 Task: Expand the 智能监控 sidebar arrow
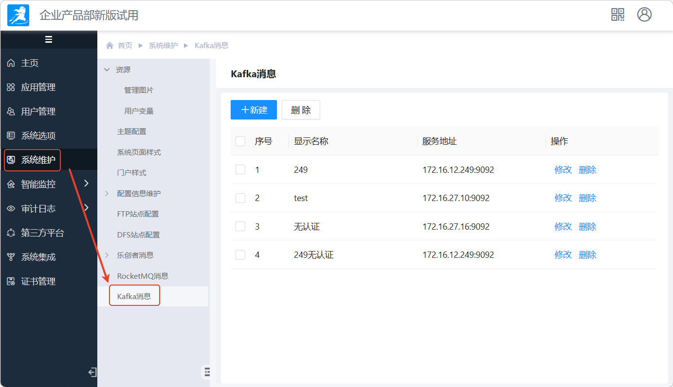(x=87, y=184)
